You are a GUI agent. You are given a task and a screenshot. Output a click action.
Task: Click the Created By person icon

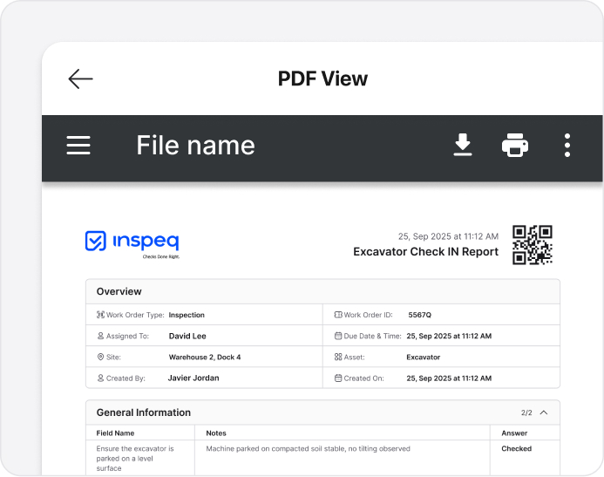pos(100,378)
